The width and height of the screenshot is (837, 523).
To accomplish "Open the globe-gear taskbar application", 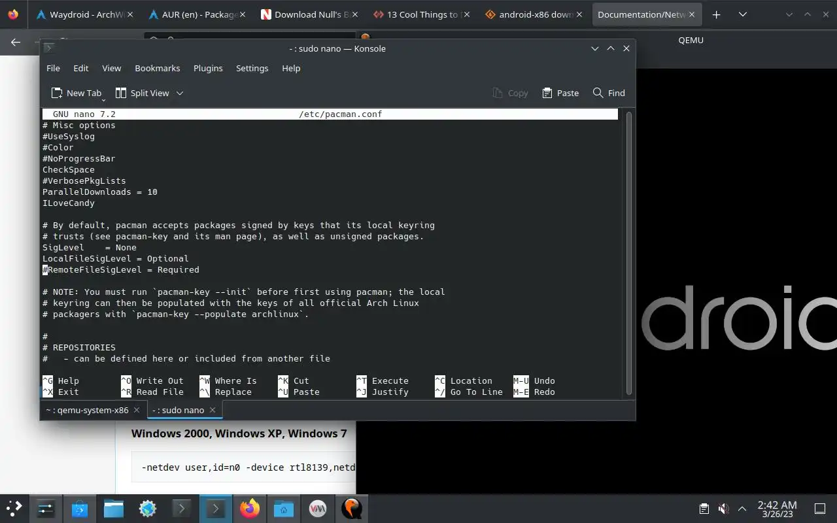I will (x=148, y=509).
